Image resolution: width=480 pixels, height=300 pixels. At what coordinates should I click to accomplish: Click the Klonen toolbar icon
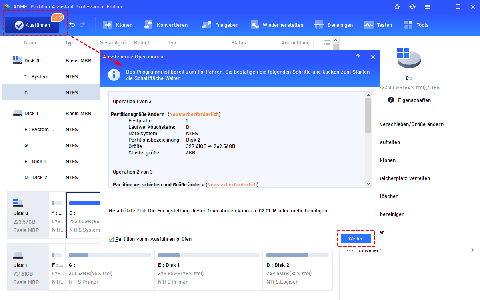[x=108, y=25]
